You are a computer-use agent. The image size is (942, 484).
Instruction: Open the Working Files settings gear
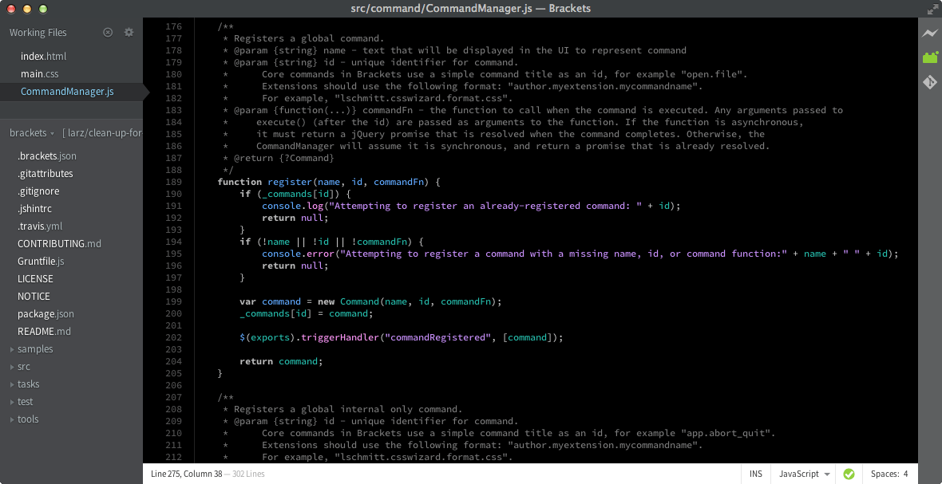[128, 32]
